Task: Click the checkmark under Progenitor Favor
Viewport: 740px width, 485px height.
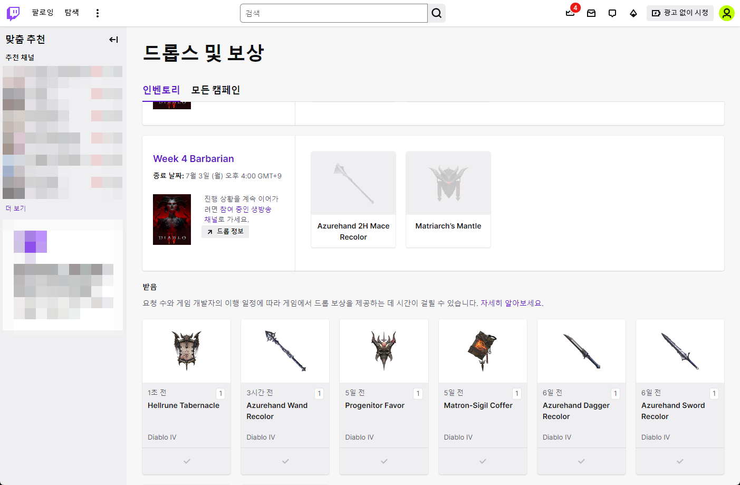Action: pos(384,461)
